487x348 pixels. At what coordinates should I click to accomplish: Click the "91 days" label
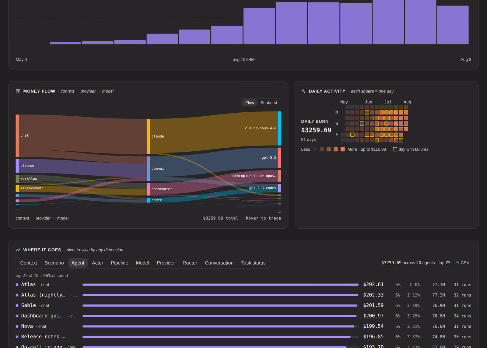pyautogui.click(x=308, y=139)
